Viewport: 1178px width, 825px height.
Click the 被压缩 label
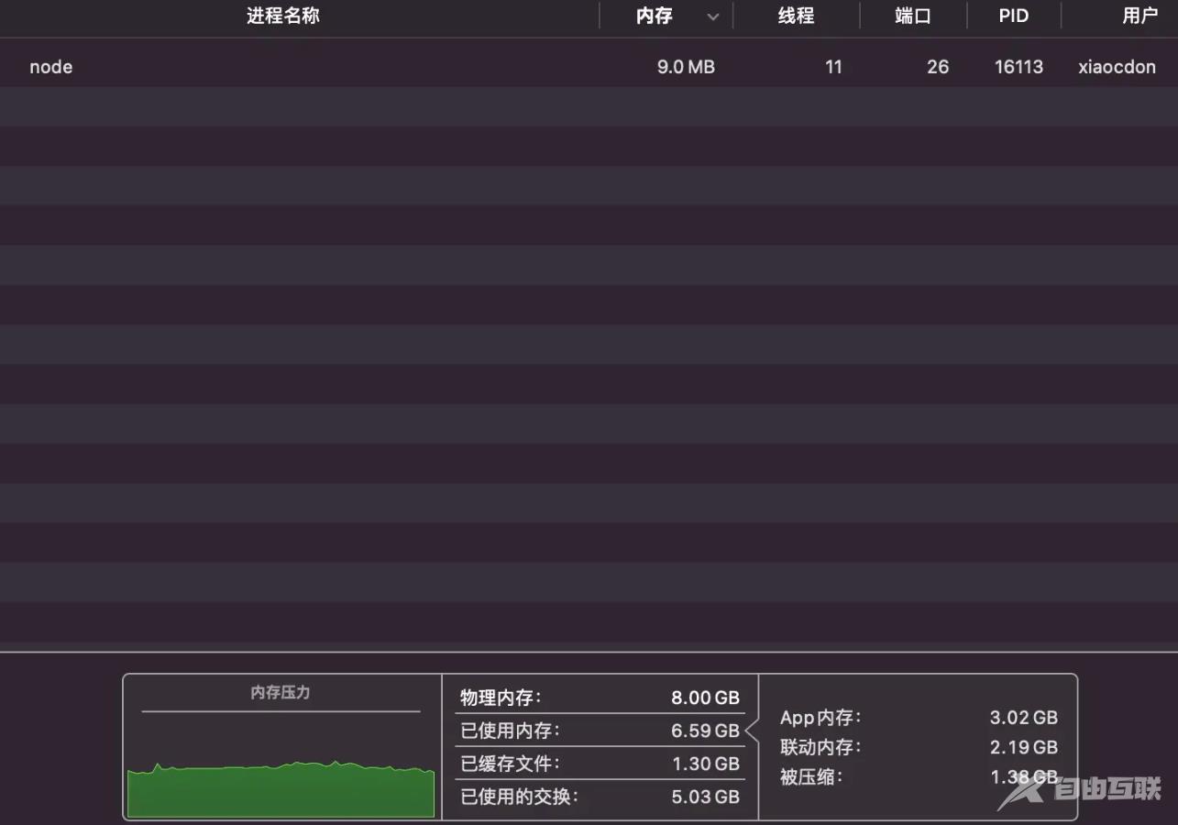(x=811, y=777)
